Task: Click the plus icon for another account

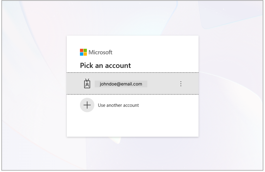Action: [x=87, y=105]
